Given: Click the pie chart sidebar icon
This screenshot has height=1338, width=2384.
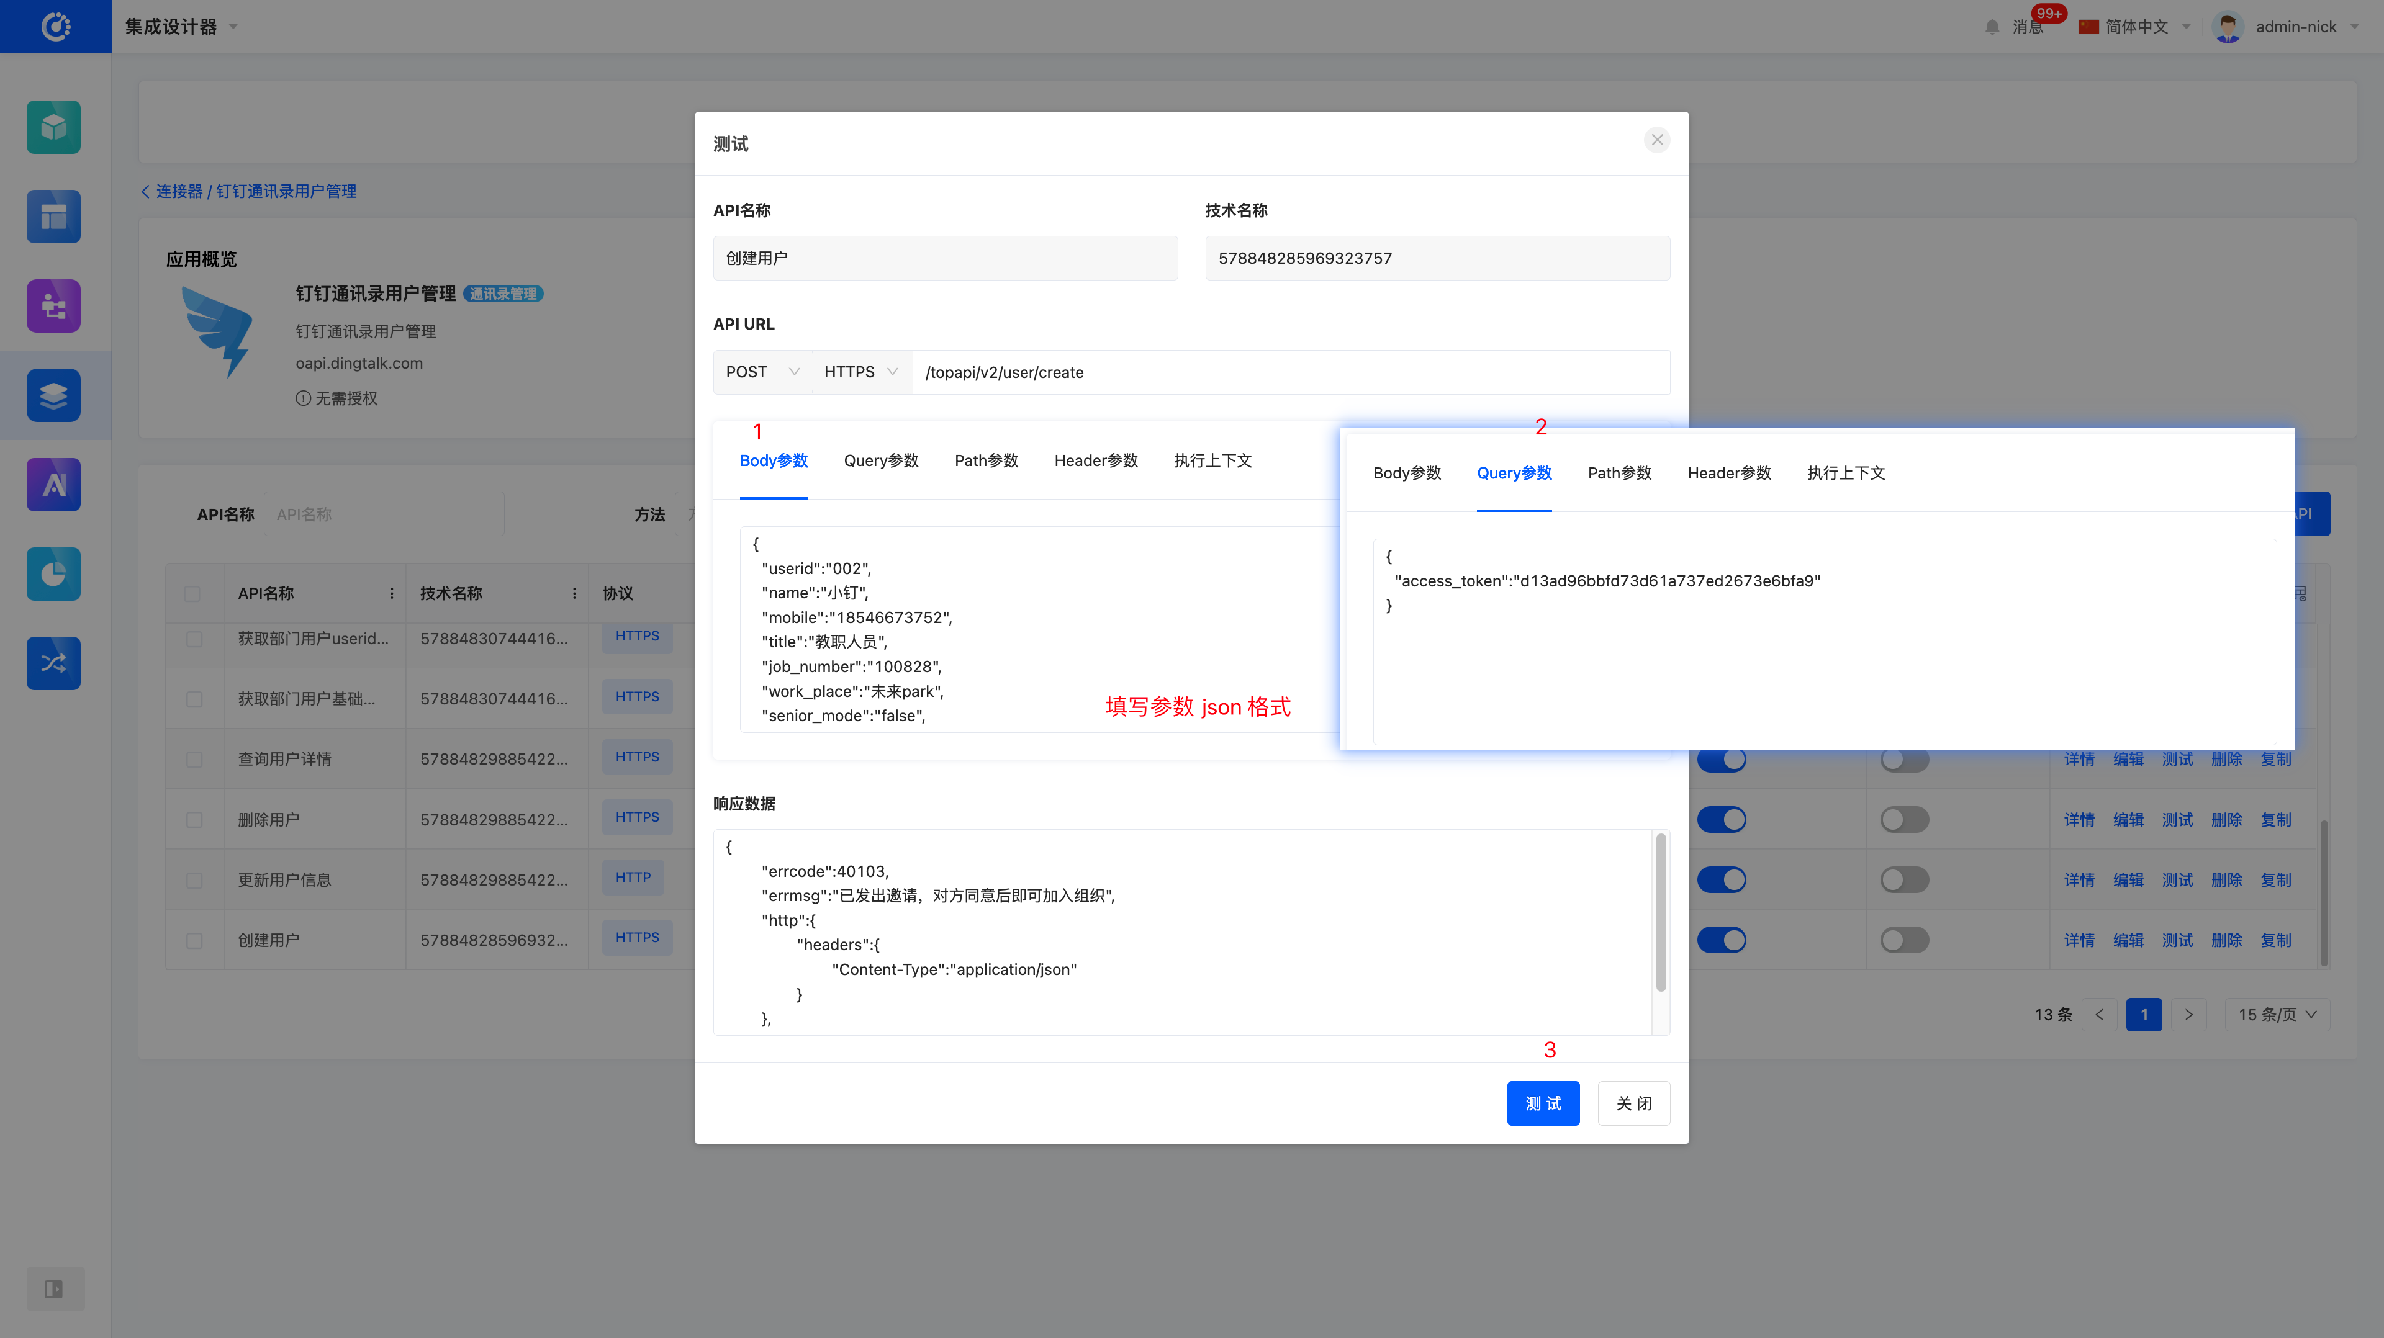Looking at the screenshot, I should [53, 573].
